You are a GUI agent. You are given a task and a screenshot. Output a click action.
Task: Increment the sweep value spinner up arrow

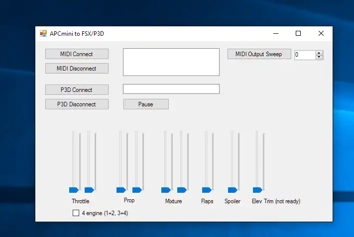pyautogui.click(x=319, y=53)
